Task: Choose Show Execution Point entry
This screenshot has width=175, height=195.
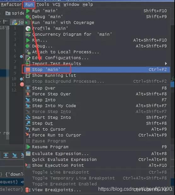Action: (x=97, y=165)
